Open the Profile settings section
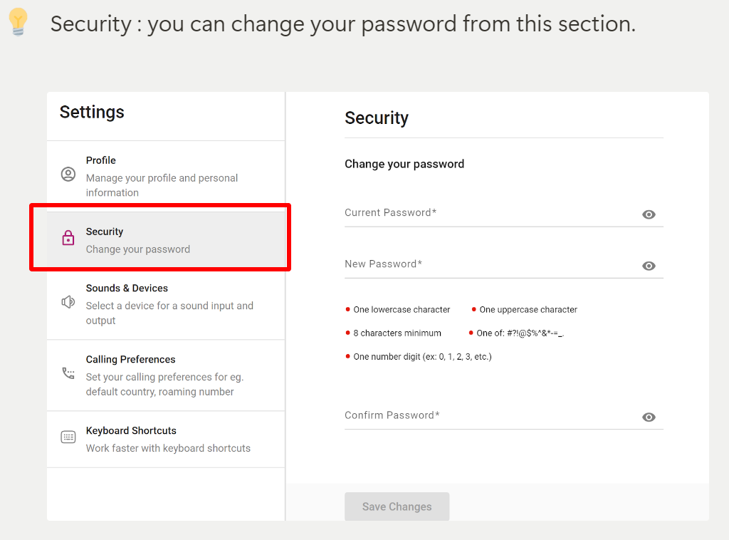The image size is (729, 540). click(166, 176)
